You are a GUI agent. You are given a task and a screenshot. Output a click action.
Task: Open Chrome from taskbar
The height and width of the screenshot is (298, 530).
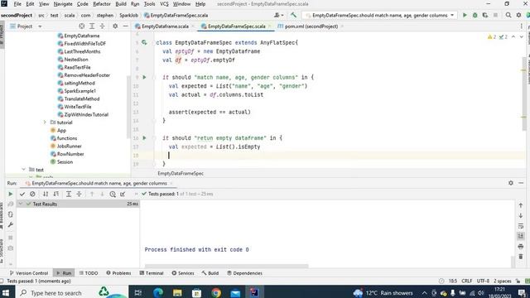tap(216, 292)
